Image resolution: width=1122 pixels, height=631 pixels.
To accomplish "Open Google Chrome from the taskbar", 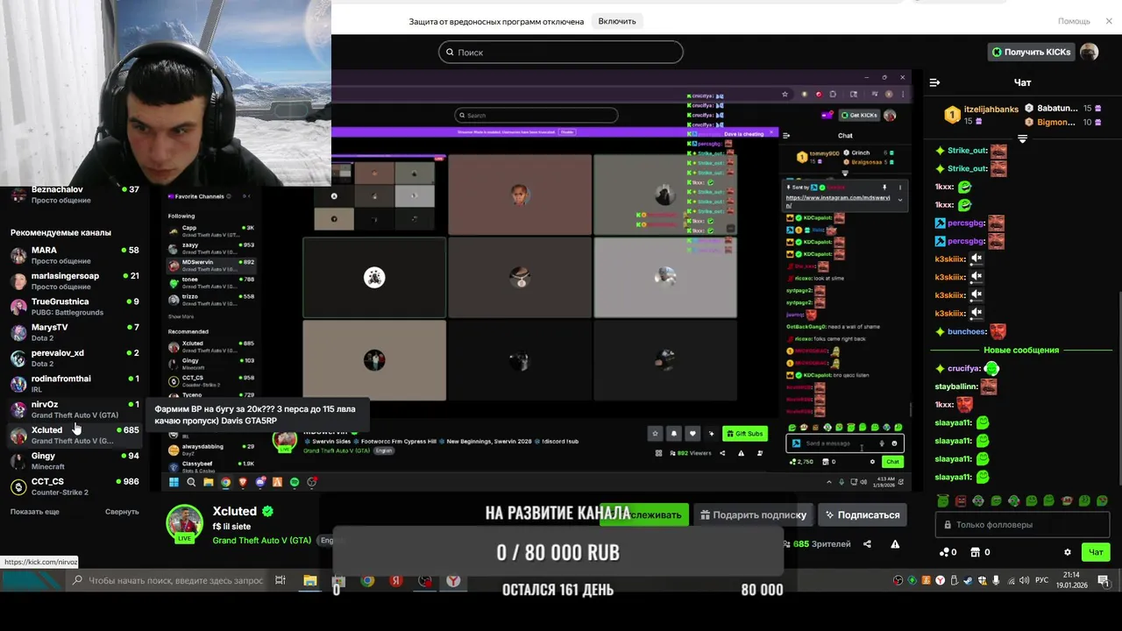I will pos(368,580).
